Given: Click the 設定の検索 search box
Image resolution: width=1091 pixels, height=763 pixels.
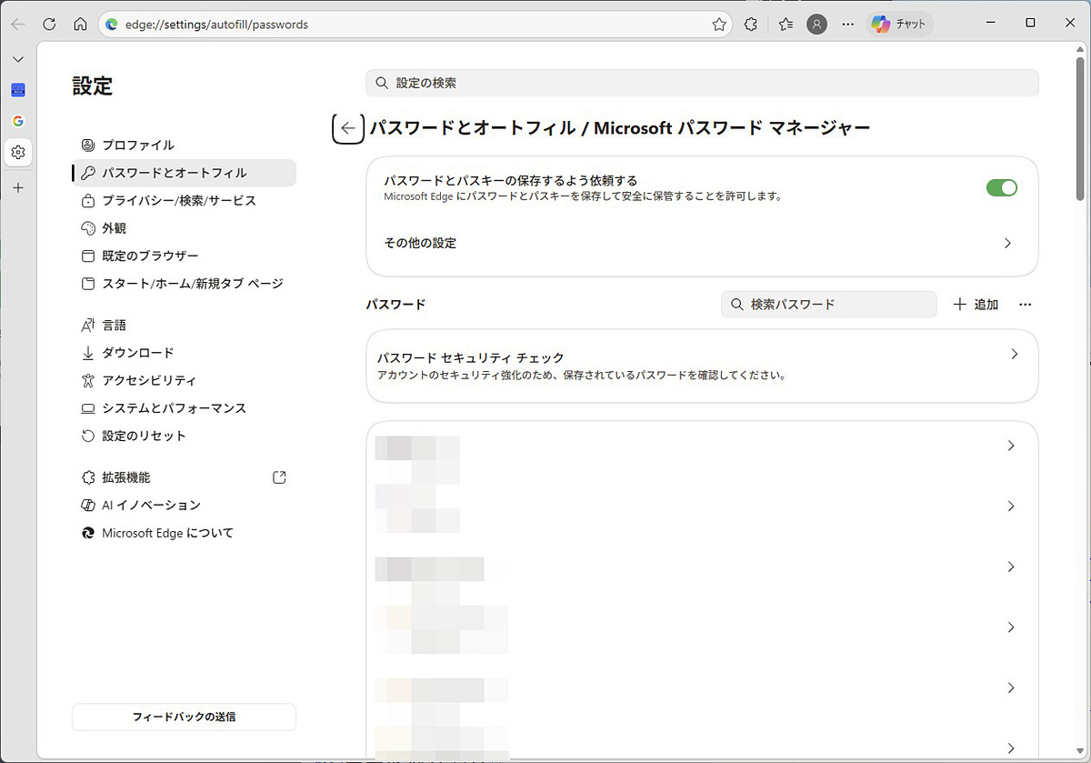Looking at the screenshot, I should click(x=702, y=83).
